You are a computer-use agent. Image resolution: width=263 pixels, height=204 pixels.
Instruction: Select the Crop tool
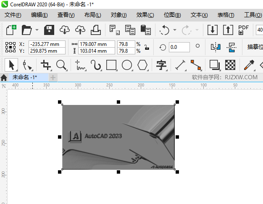tap(46, 65)
